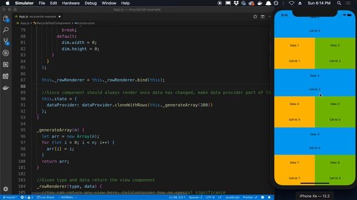Click 'Ln 88, Col 1' in status bar
357x200 pixels.
click(177, 198)
